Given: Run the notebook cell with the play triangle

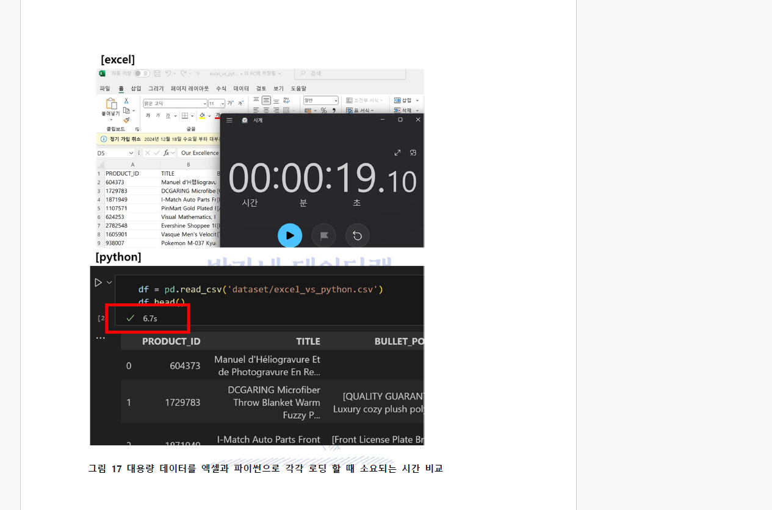Looking at the screenshot, I should (x=98, y=282).
